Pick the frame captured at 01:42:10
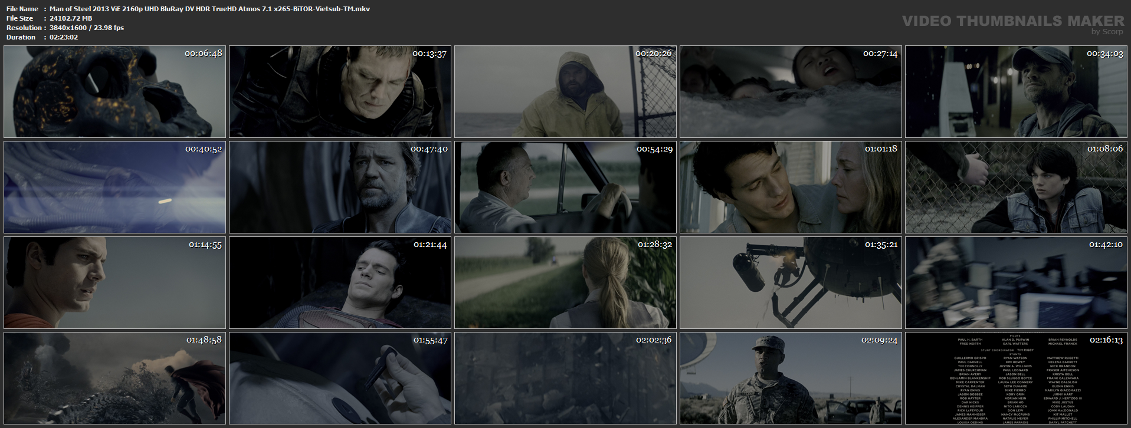 click(1016, 283)
